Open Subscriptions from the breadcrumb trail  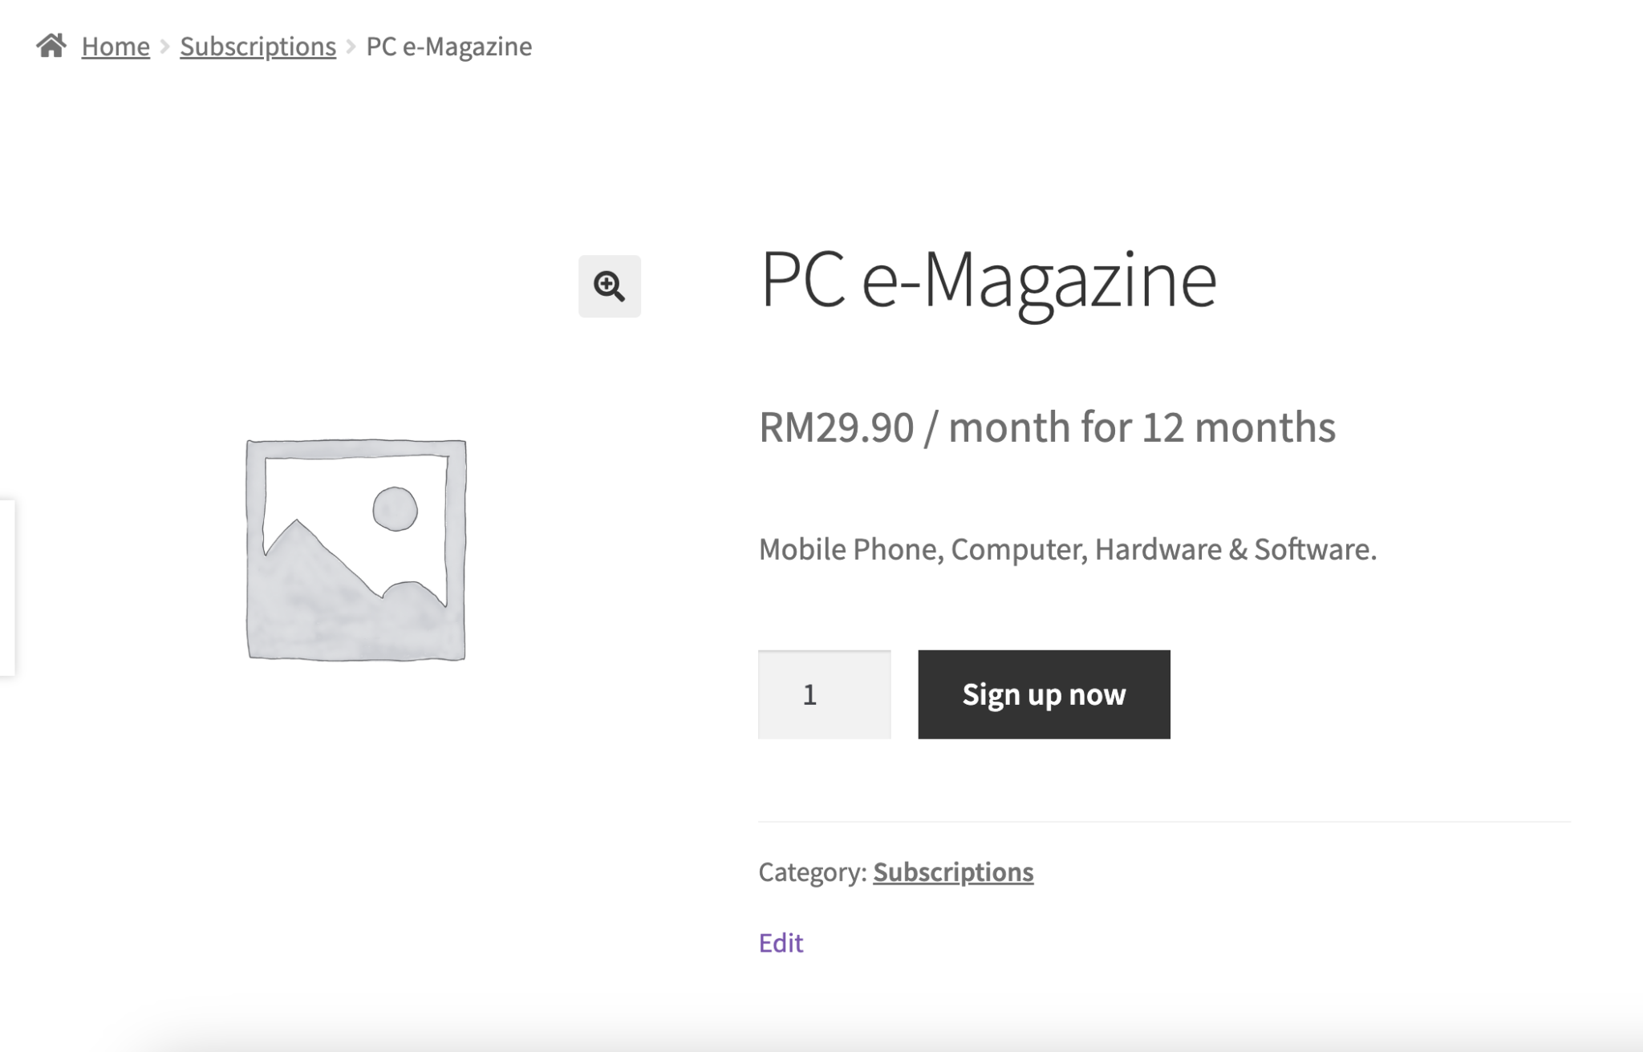point(258,46)
